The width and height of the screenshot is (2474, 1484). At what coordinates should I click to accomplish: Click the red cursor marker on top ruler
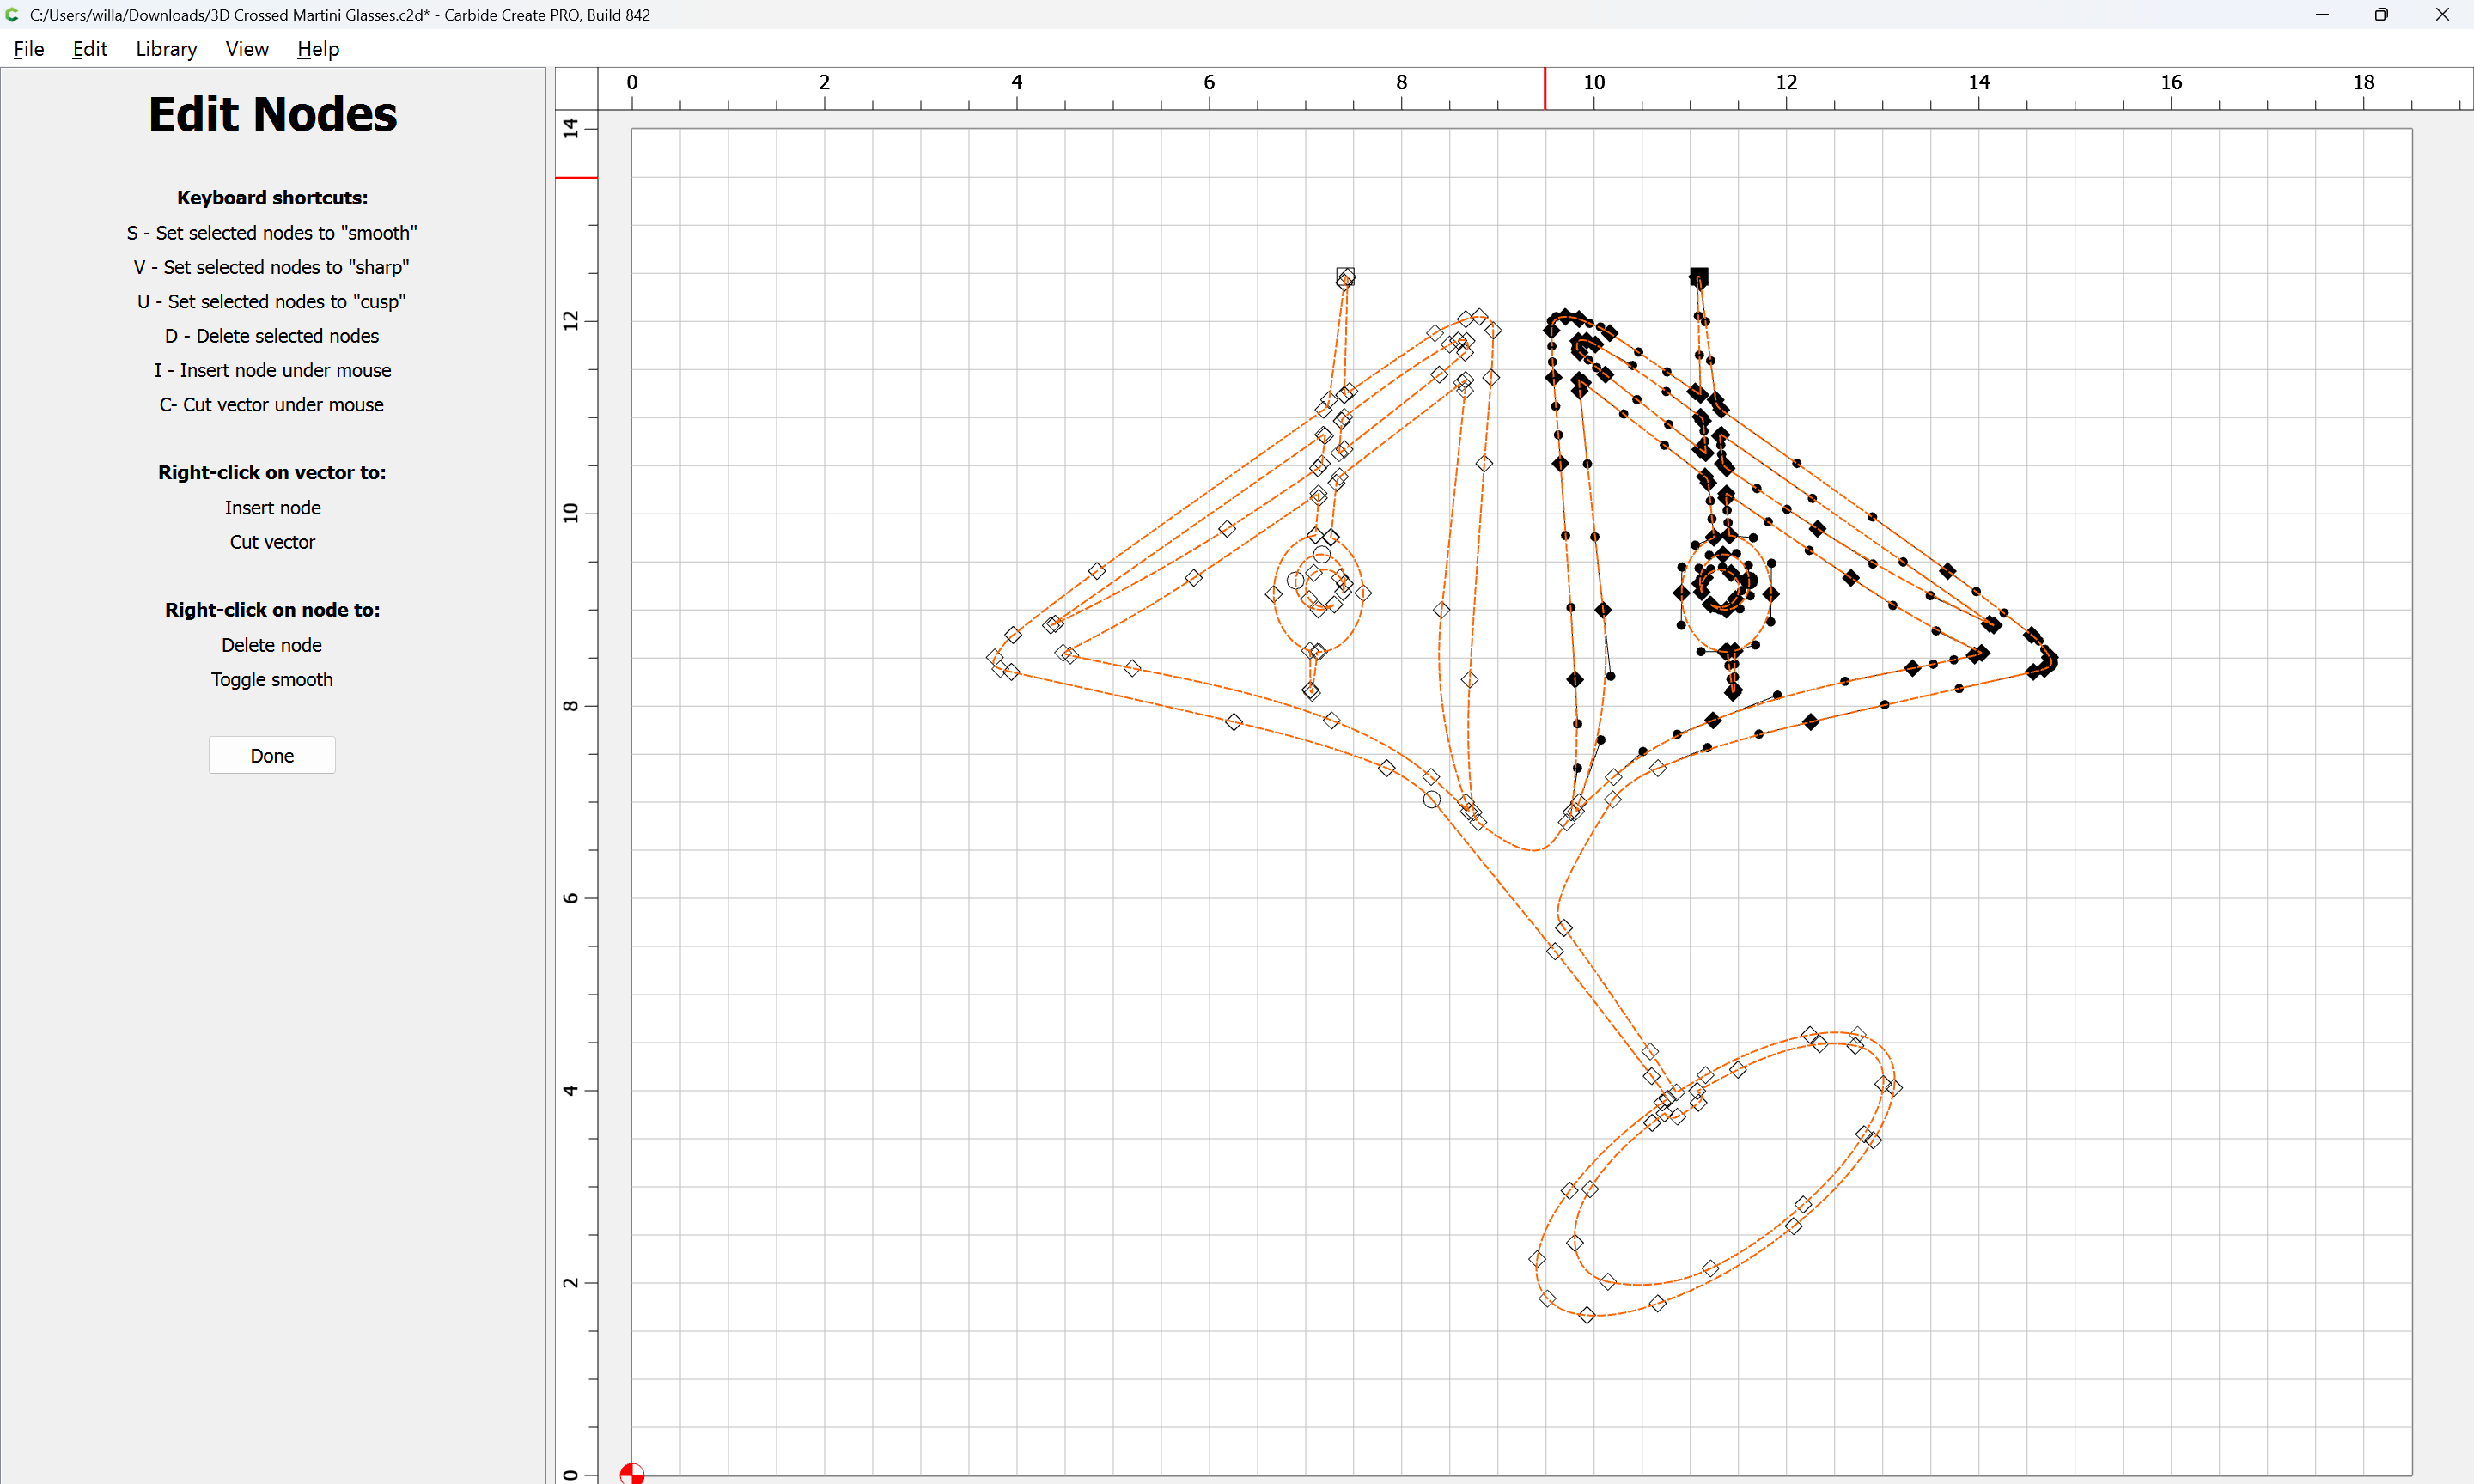pos(1545,89)
